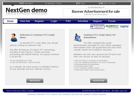The image size is (134, 97).
Task: Open Terms of Service footer link
Action: coord(13,91)
